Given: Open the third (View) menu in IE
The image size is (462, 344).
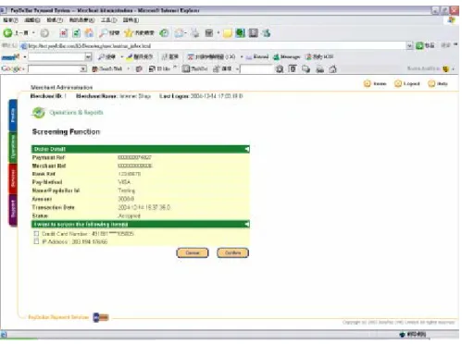Looking at the screenshot, I should point(55,20).
